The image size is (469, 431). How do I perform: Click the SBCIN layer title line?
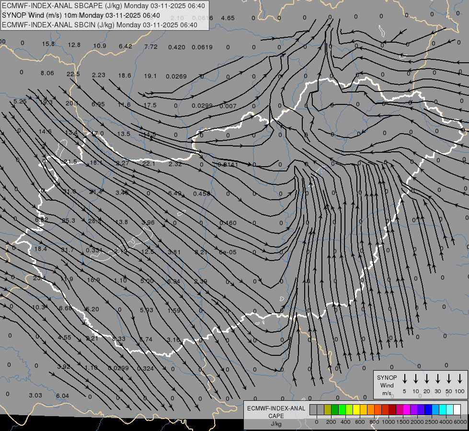pyautogui.click(x=100, y=25)
